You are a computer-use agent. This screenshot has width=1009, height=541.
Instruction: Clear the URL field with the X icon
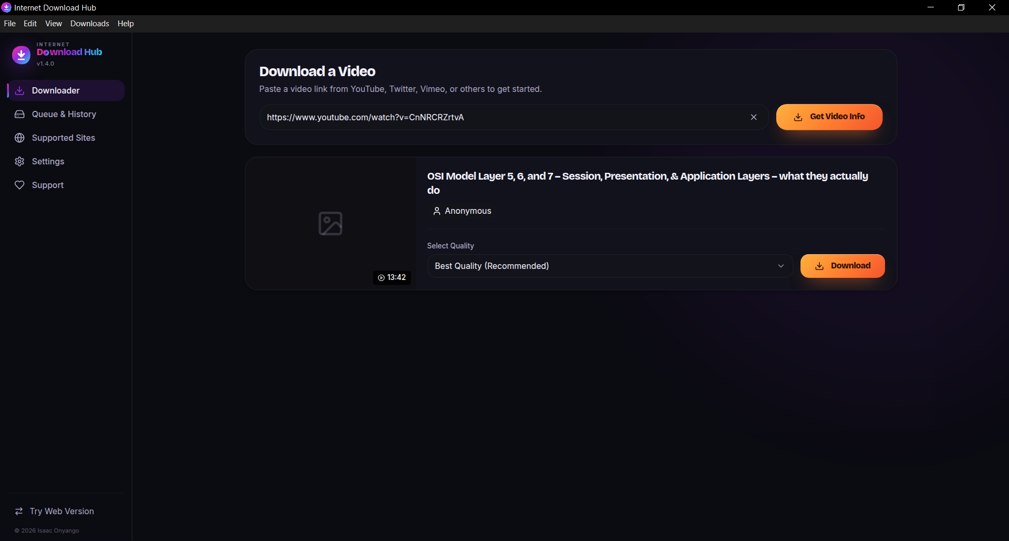754,117
